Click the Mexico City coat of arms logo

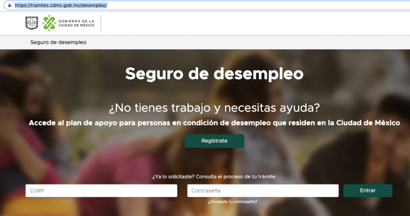(x=32, y=23)
